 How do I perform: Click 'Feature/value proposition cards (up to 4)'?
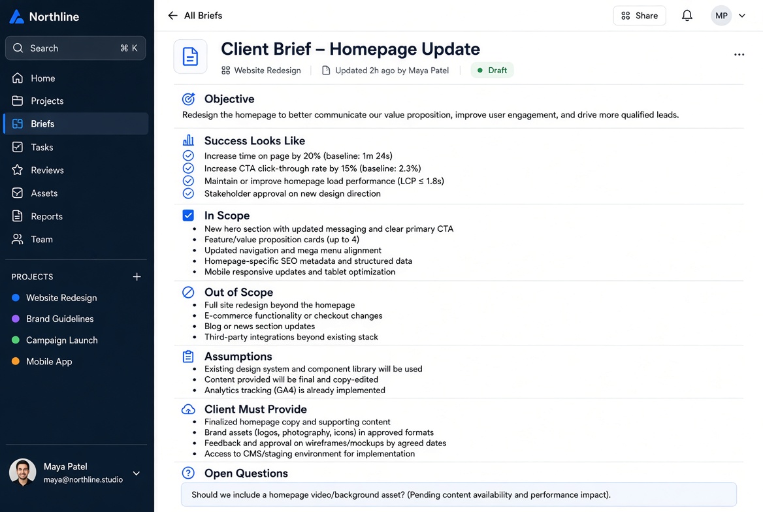(282, 240)
